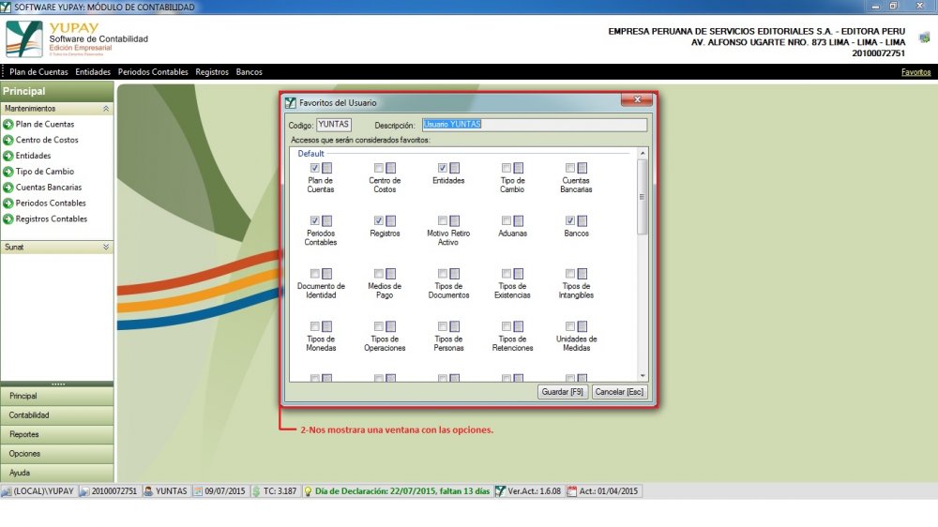
Task: Click the version icon beside Ver.Act.: 1.6.08
Action: (x=500, y=491)
